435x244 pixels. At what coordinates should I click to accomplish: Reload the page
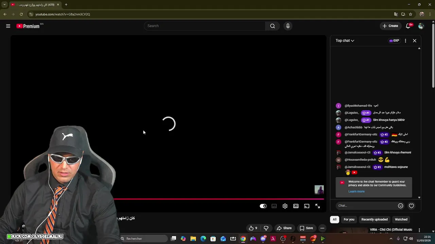(x=21, y=14)
